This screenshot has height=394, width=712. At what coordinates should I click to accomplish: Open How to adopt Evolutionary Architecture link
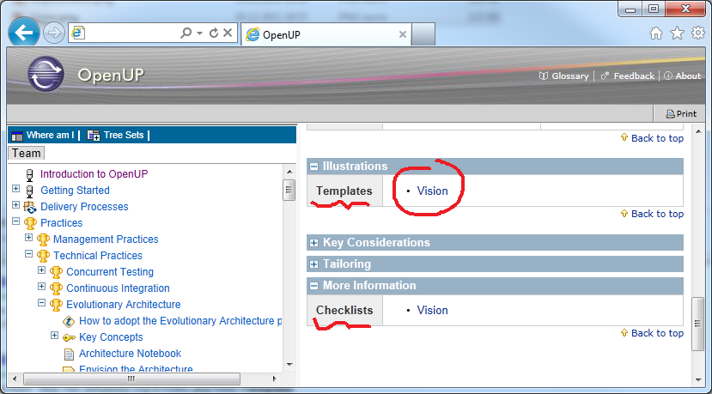pyautogui.click(x=180, y=321)
